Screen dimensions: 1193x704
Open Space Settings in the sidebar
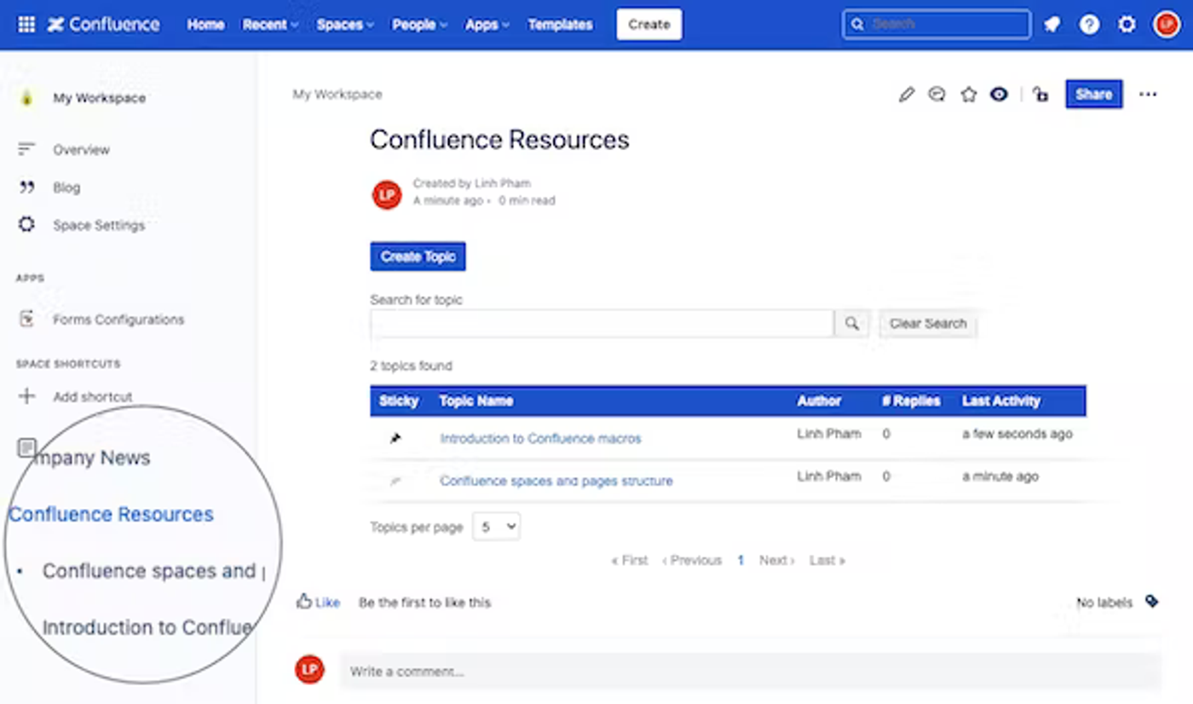coord(99,225)
